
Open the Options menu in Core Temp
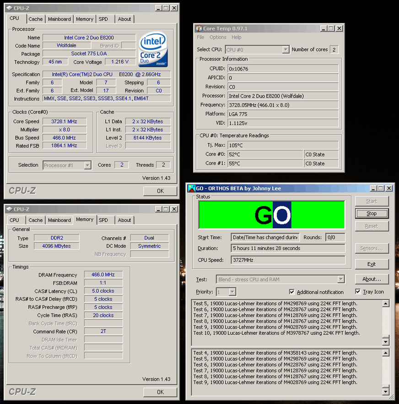tap(218, 37)
